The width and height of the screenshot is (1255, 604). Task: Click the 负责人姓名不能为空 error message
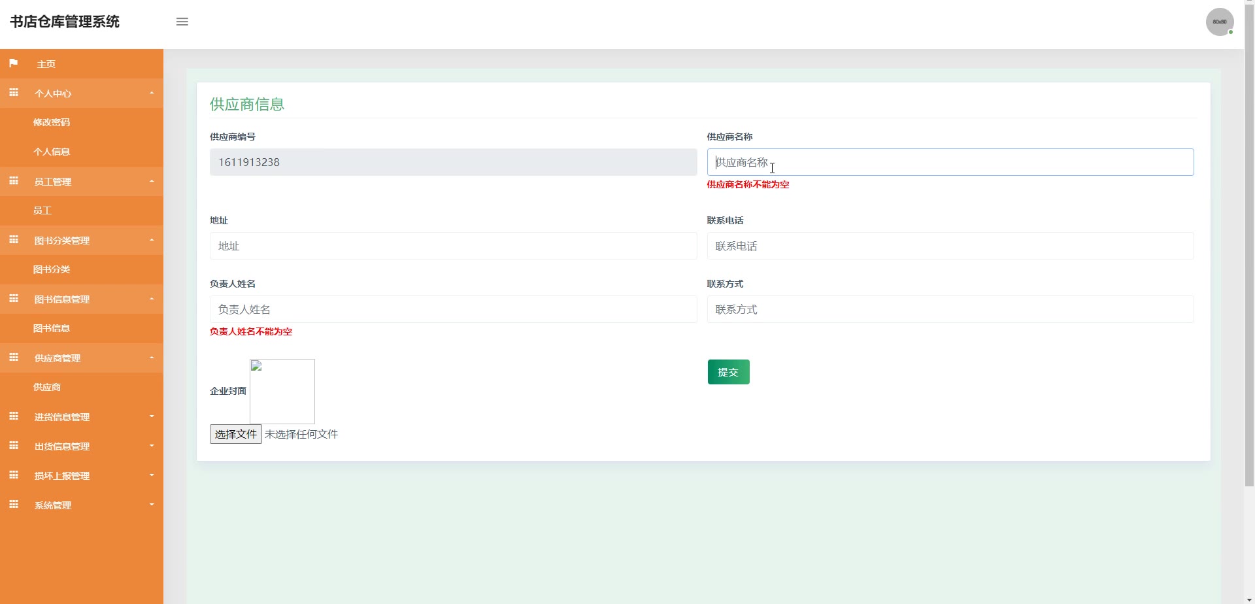point(251,331)
